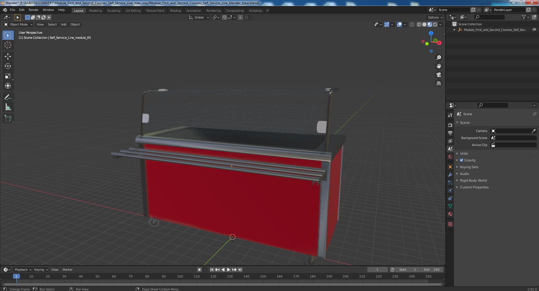The height and width of the screenshot is (291, 539).
Task: Open the Keying popover
Action: 41,270
